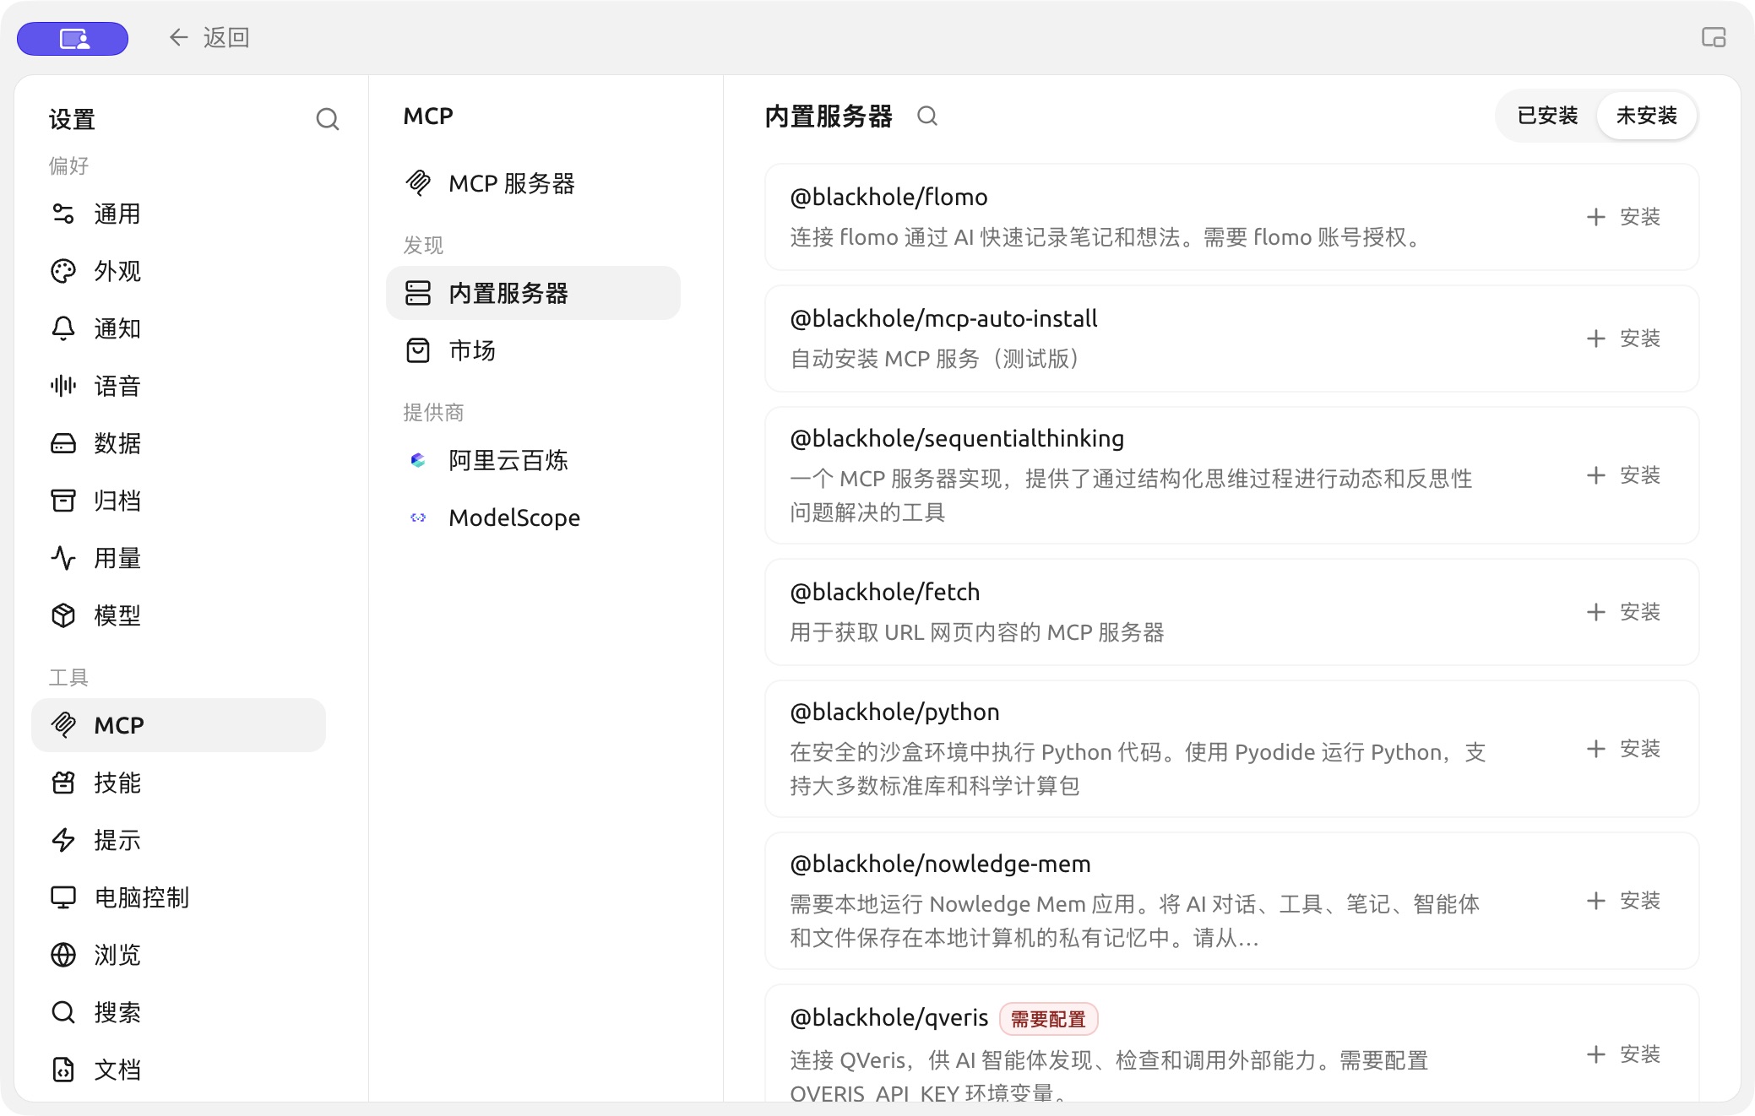This screenshot has width=1755, height=1116.
Task: Install @blackhole/fetch server
Action: click(x=1623, y=612)
